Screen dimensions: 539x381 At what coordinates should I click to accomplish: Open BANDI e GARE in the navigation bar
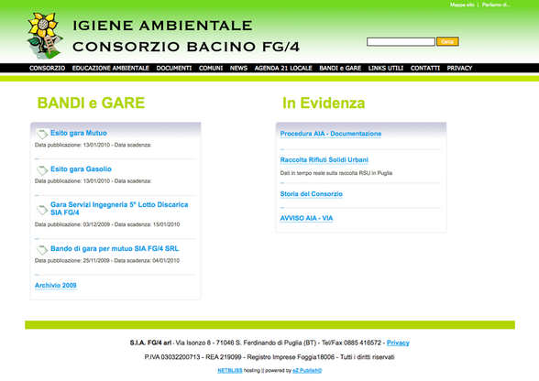(340, 68)
